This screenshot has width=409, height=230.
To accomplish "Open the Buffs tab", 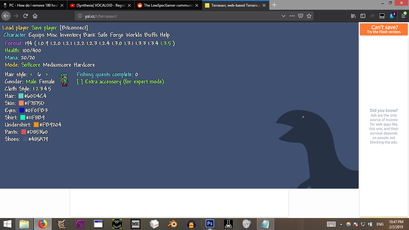I will coord(151,35).
